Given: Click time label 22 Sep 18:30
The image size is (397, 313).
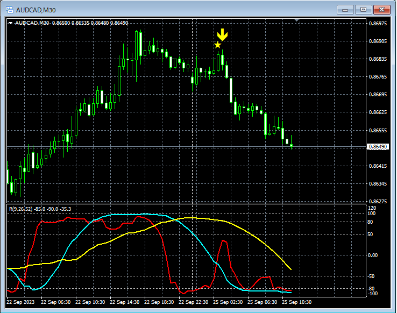Looking at the screenshot, I should (x=159, y=302).
